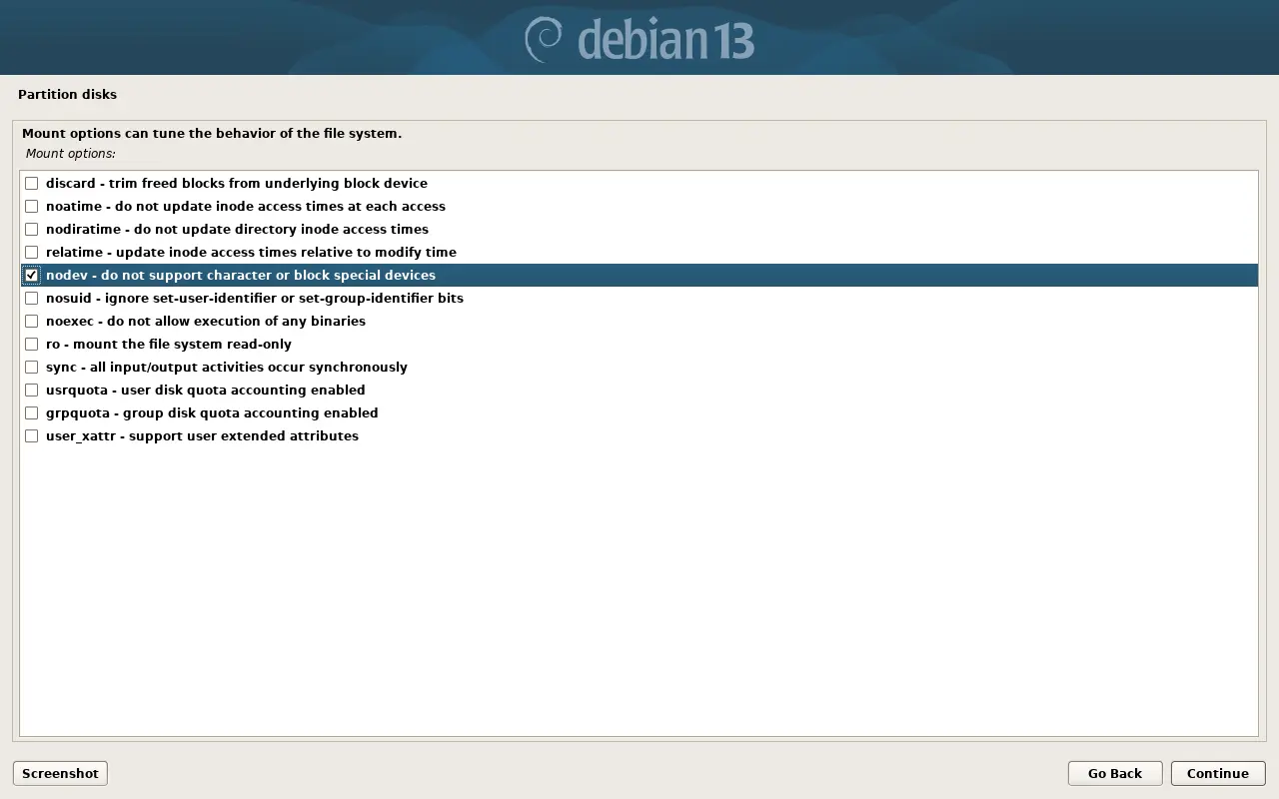The width and height of the screenshot is (1279, 799).
Task: Click the 'Partition disks' heading
Action: (67, 95)
